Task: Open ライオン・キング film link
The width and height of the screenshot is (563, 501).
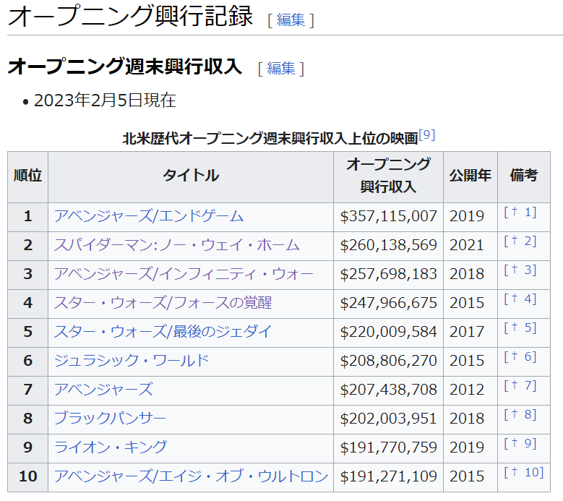Action: [111, 448]
